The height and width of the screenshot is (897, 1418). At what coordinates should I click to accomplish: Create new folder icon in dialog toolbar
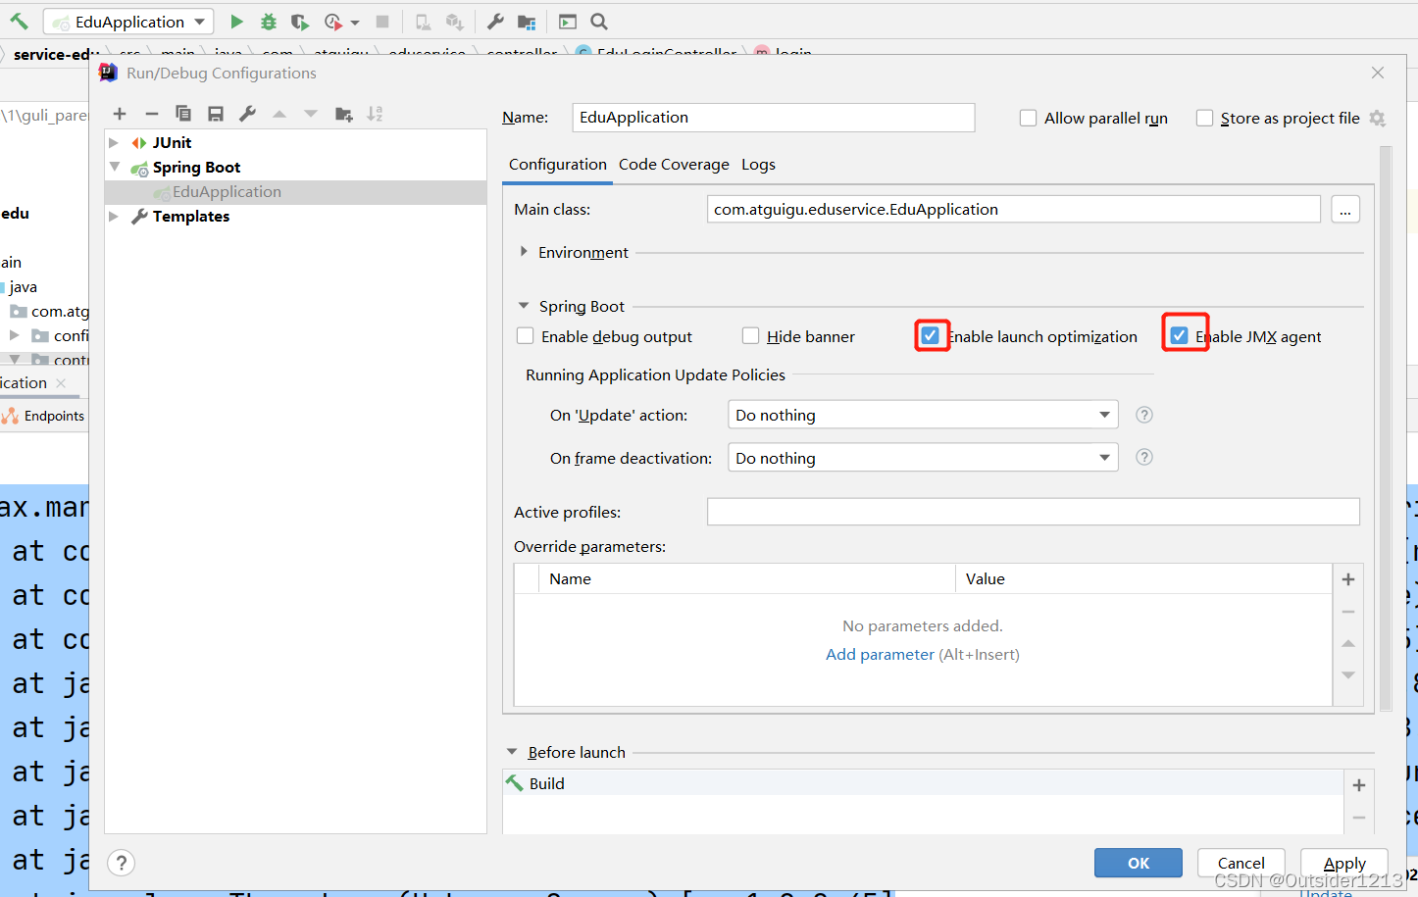(343, 114)
